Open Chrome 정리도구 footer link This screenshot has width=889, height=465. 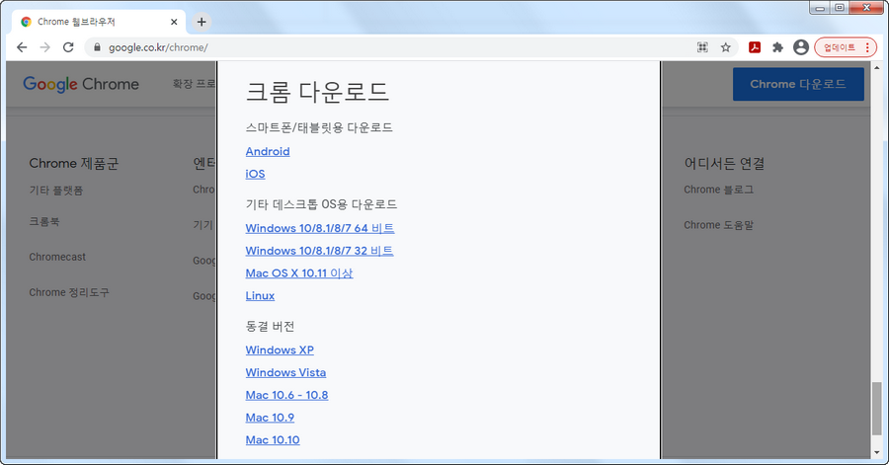[69, 293]
